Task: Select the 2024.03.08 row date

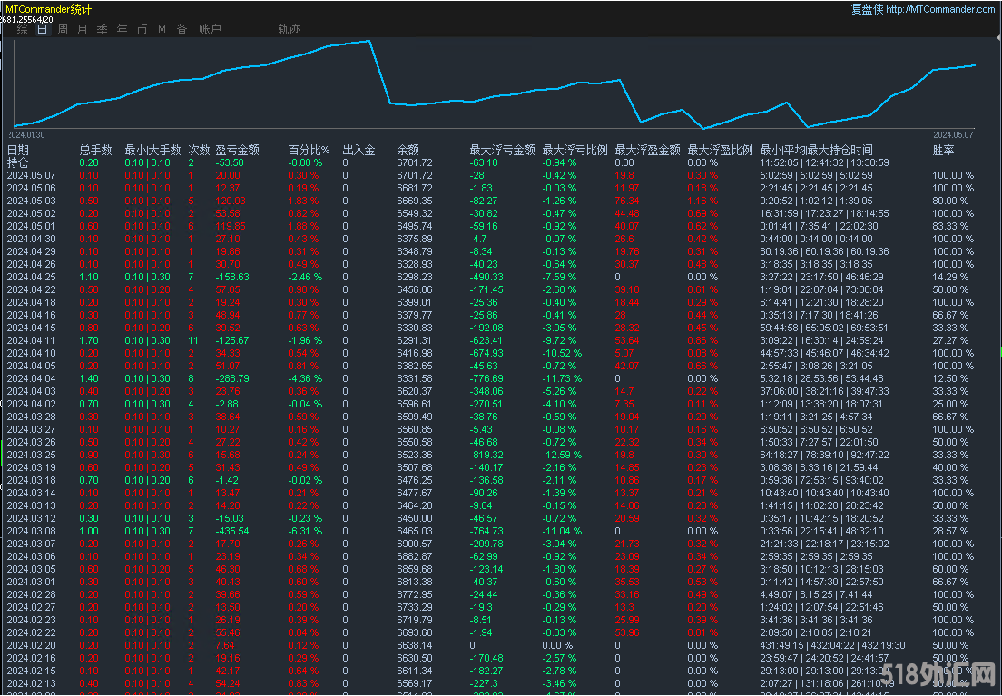Action: 31,529
